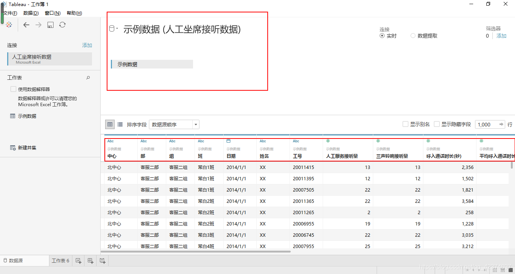Click the number type icon for 三声铃响接听量 column

[x=378, y=141]
